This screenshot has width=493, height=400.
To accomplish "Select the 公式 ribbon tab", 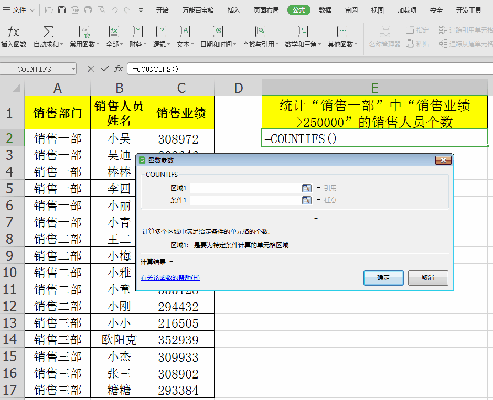I will tap(299, 10).
